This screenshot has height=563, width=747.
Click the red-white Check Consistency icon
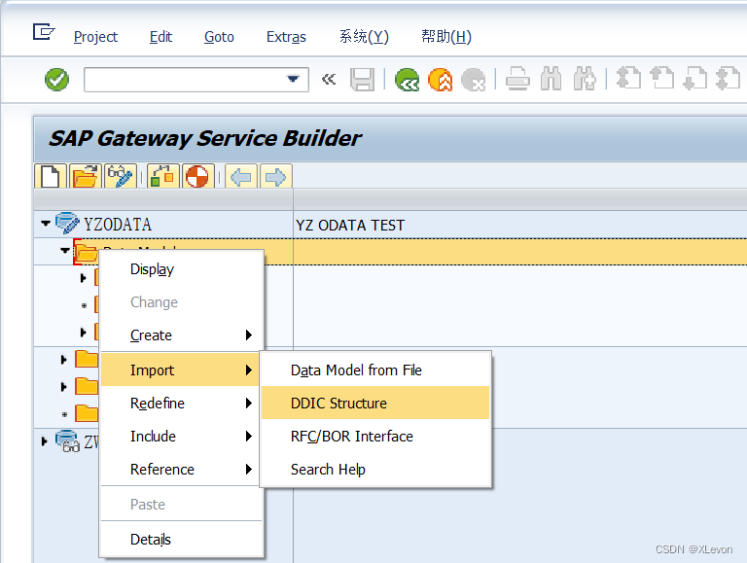pos(197,176)
